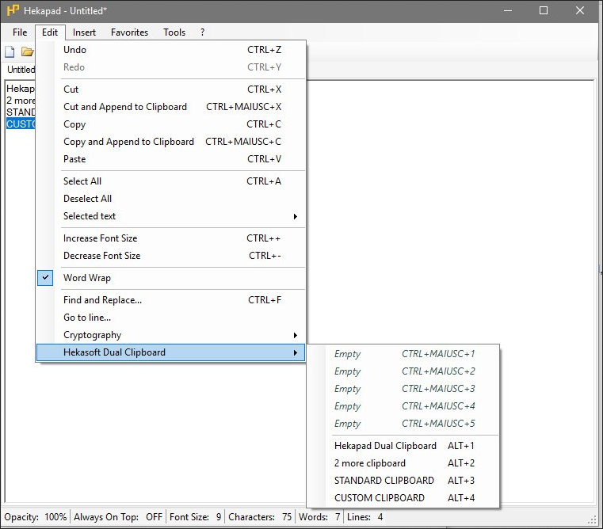Image resolution: width=603 pixels, height=529 pixels.
Task: Choose the greyed Redo entry
Action: pyautogui.click(x=170, y=67)
